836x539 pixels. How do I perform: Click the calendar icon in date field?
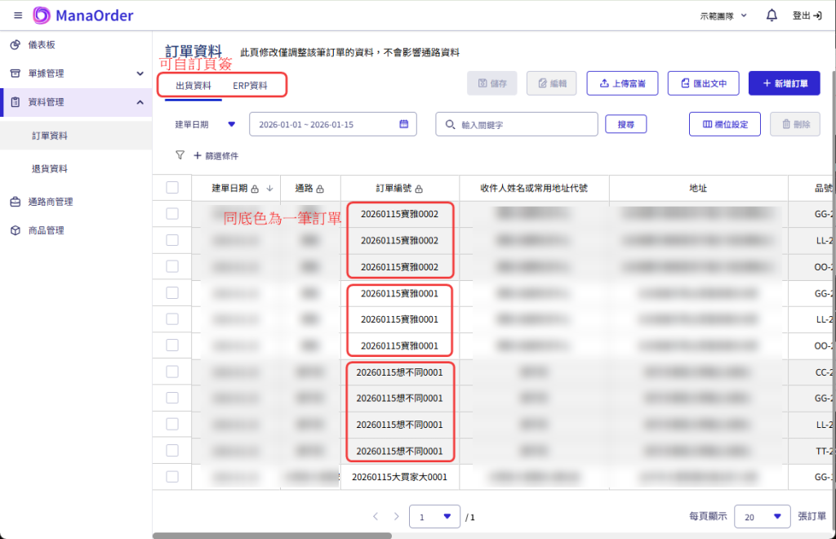click(403, 124)
